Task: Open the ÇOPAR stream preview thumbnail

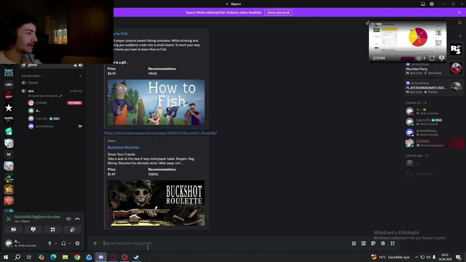Action: click(407, 41)
